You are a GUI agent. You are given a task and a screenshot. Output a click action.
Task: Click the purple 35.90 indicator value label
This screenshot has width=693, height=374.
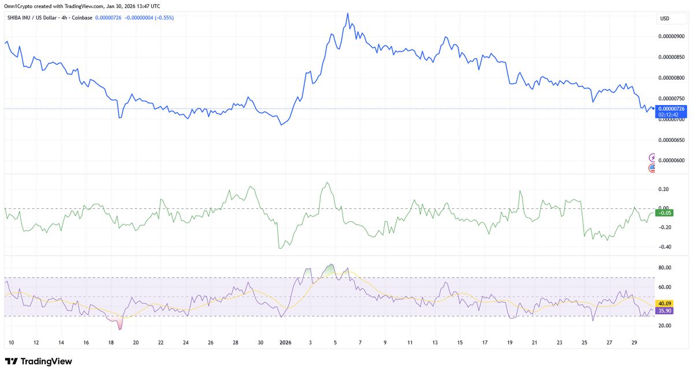[665, 311]
